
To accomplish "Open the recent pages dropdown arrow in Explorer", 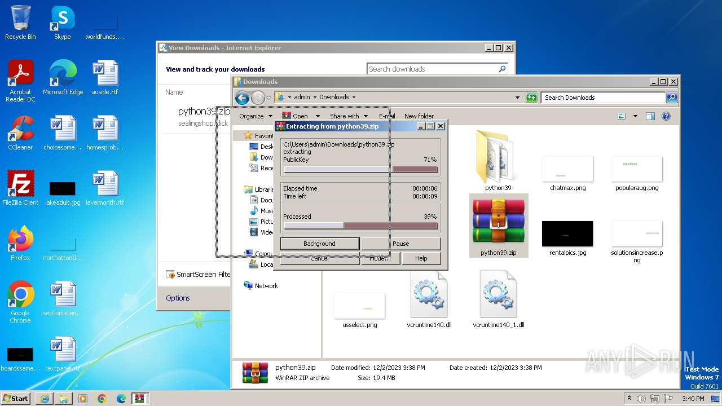I will [269, 98].
